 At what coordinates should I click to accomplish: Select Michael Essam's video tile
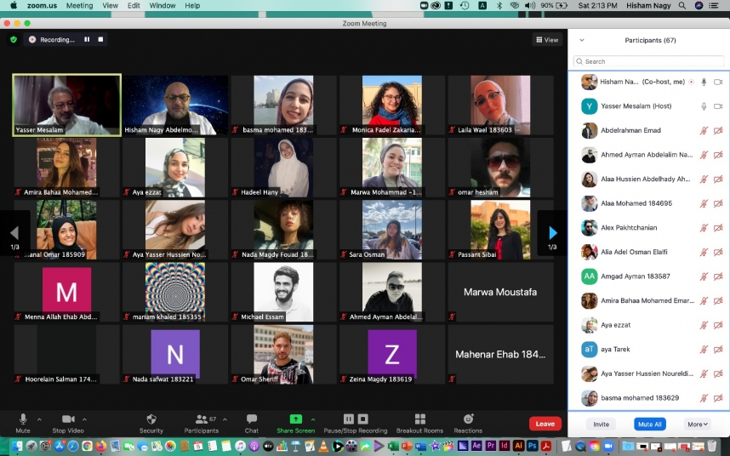click(283, 292)
